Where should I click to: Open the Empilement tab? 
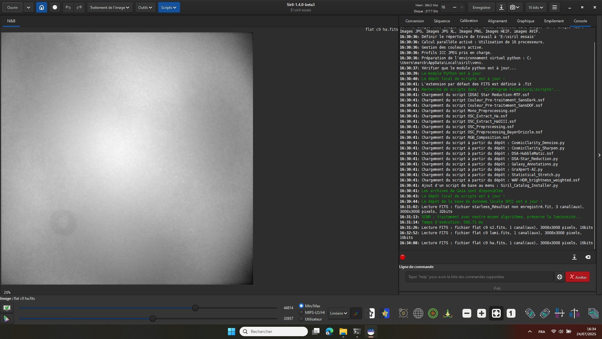coord(554,21)
